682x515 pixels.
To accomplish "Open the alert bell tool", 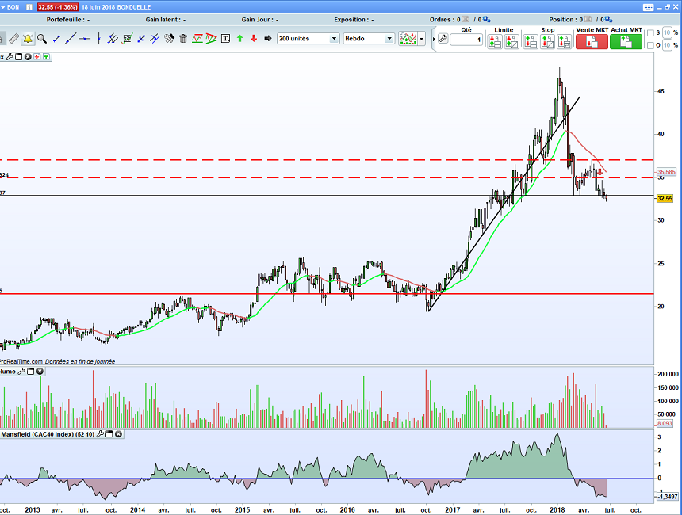I will click(x=28, y=39).
